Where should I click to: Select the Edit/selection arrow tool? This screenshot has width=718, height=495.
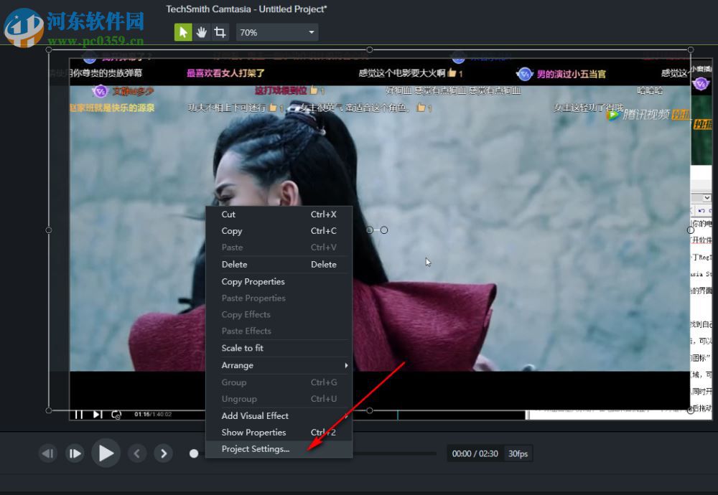click(x=183, y=32)
